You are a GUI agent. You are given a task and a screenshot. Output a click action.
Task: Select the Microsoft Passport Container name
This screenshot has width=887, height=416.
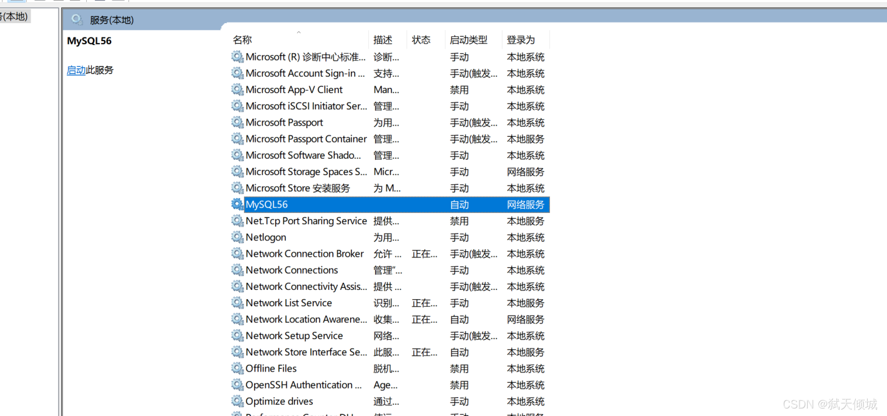[x=306, y=139]
